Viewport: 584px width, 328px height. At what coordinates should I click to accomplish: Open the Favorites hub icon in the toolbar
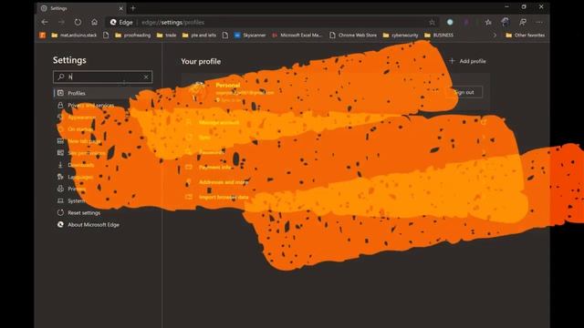pos(488,22)
